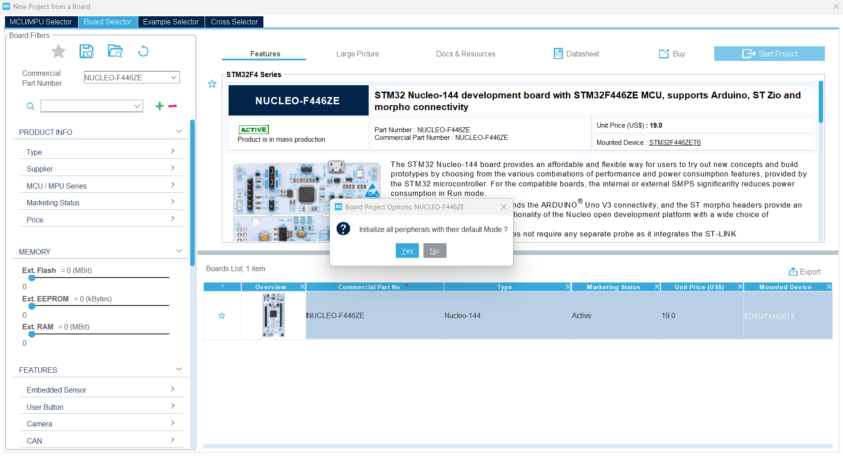Open the Datasheet document icon
The image size is (843, 458).
click(558, 54)
